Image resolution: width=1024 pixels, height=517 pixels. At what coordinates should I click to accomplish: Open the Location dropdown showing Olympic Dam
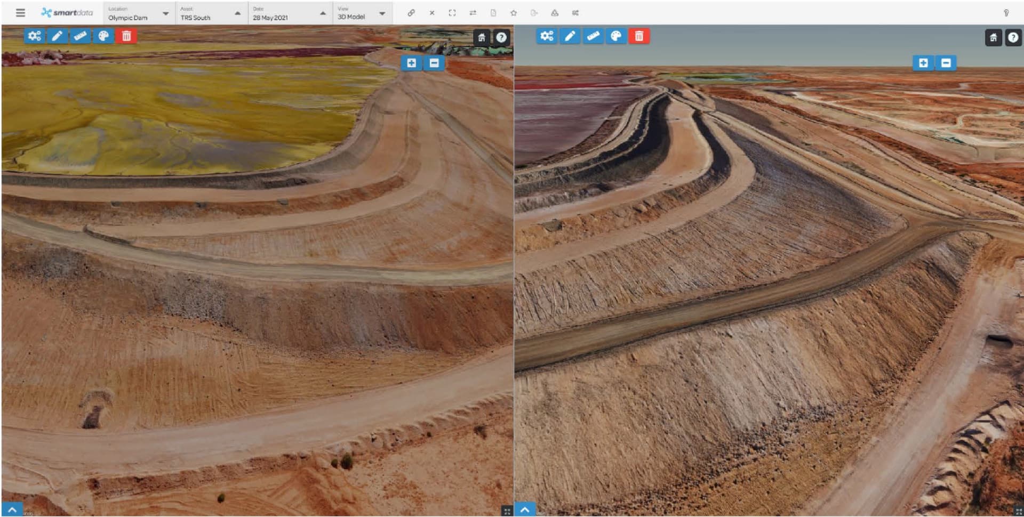point(166,13)
